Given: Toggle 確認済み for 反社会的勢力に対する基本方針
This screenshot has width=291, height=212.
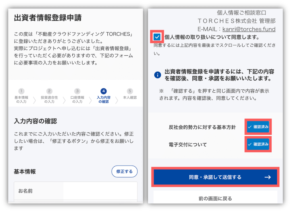Looking at the screenshot, I should click(x=258, y=127).
